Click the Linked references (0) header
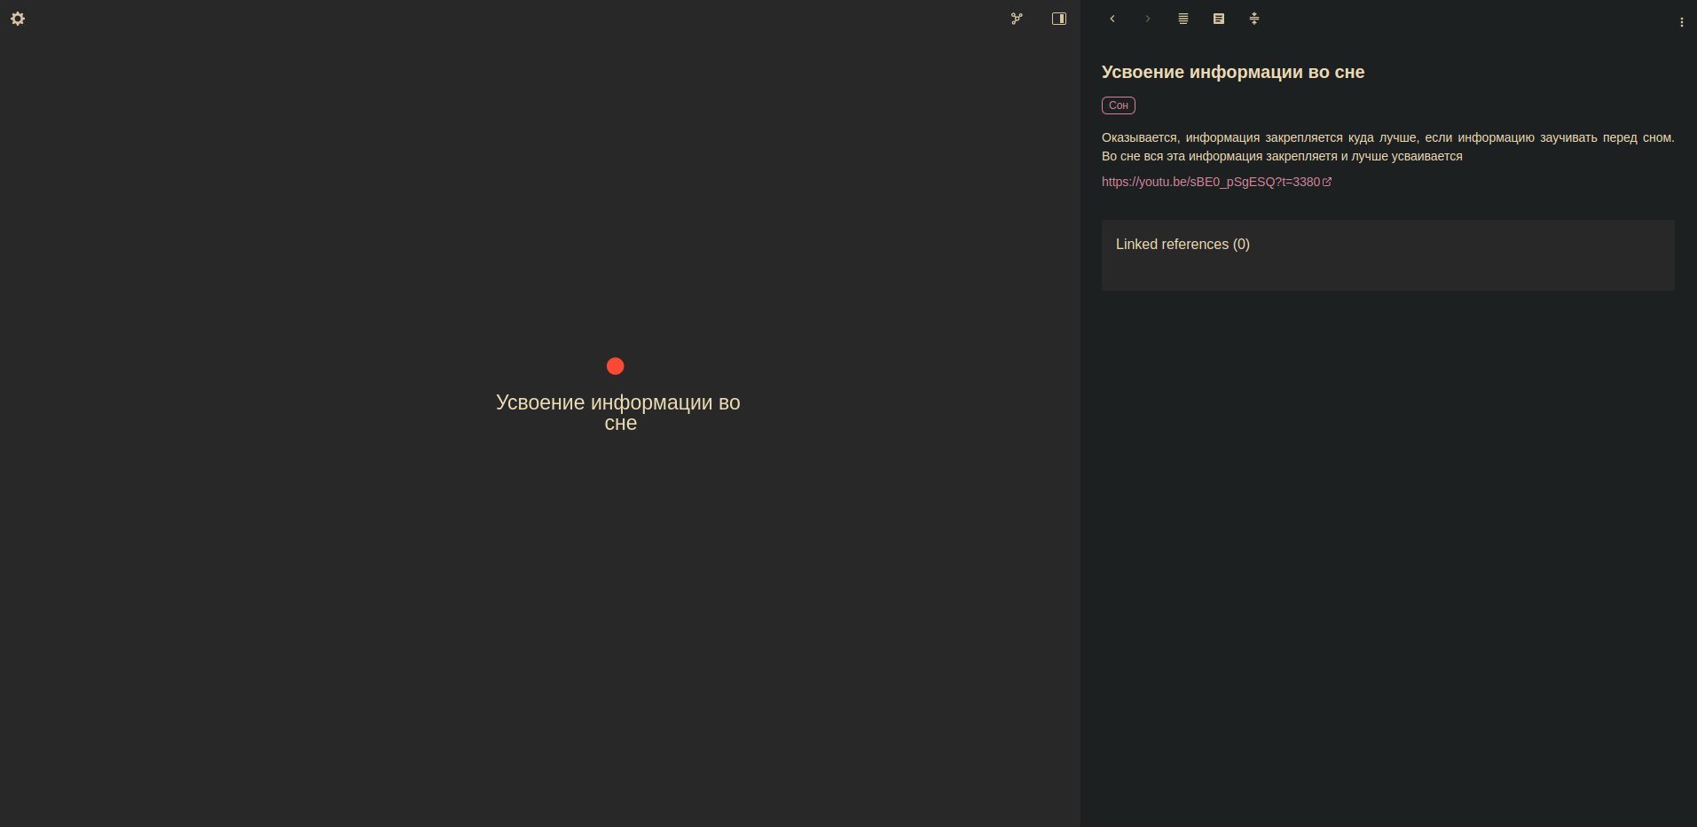This screenshot has width=1697, height=827. click(x=1182, y=244)
